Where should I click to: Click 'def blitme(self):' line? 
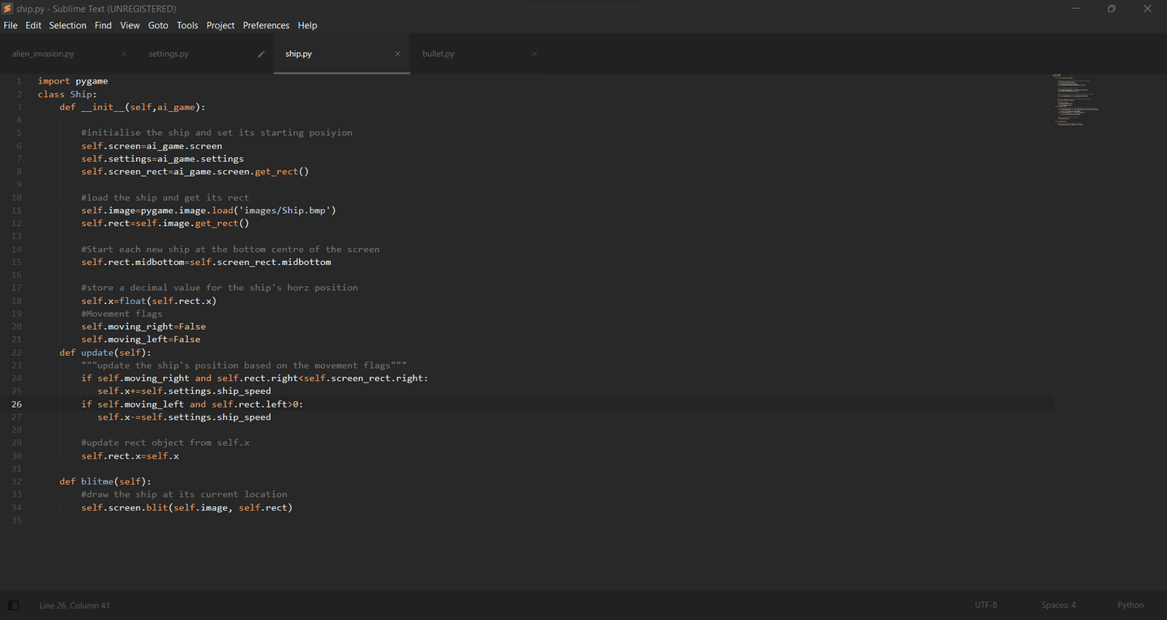(x=105, y=481)
